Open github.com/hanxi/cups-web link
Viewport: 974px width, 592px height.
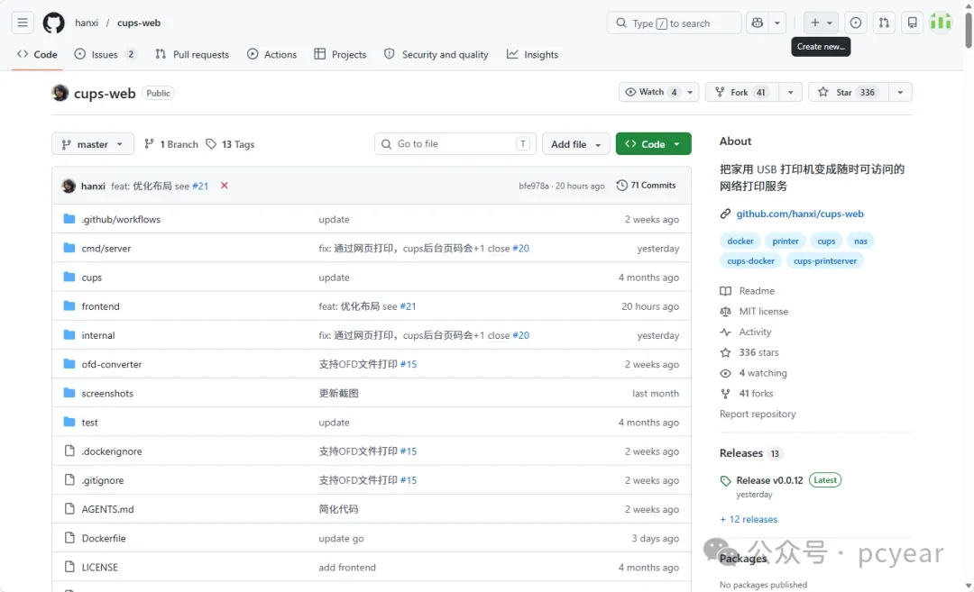point(799,214)
